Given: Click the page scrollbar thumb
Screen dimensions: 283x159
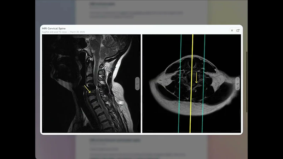Looking at the screenshot, I should [x=247, y=82].
